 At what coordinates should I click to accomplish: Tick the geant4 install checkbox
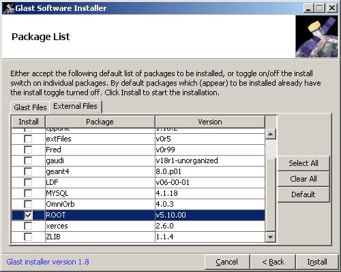pos(28,171)
